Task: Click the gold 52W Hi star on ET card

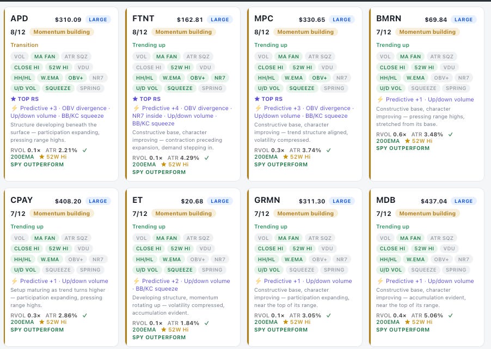Action: point(163,329)
